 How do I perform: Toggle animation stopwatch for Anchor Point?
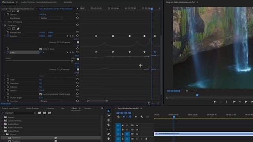(8, 32)
